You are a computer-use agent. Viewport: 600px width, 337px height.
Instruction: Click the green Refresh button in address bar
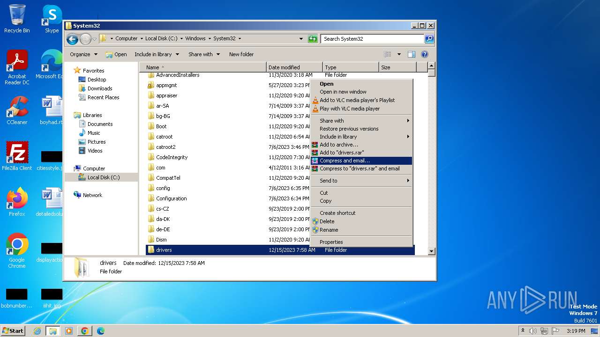click(x=313, y=39)
